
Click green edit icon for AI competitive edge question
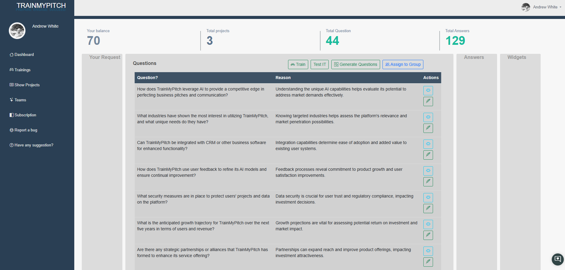(428, 101)
